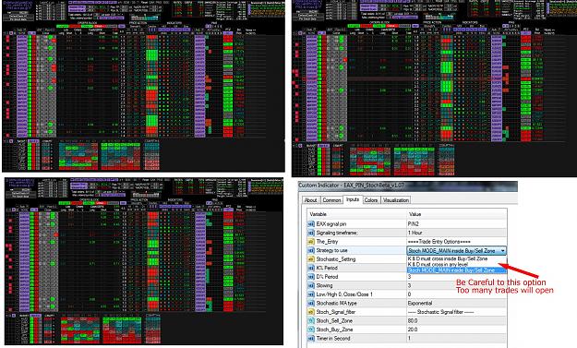Select the 'Low/High 0, Close/Close 1' variable name
This screenshot has height=348, width=577.
tap(344, 294)
